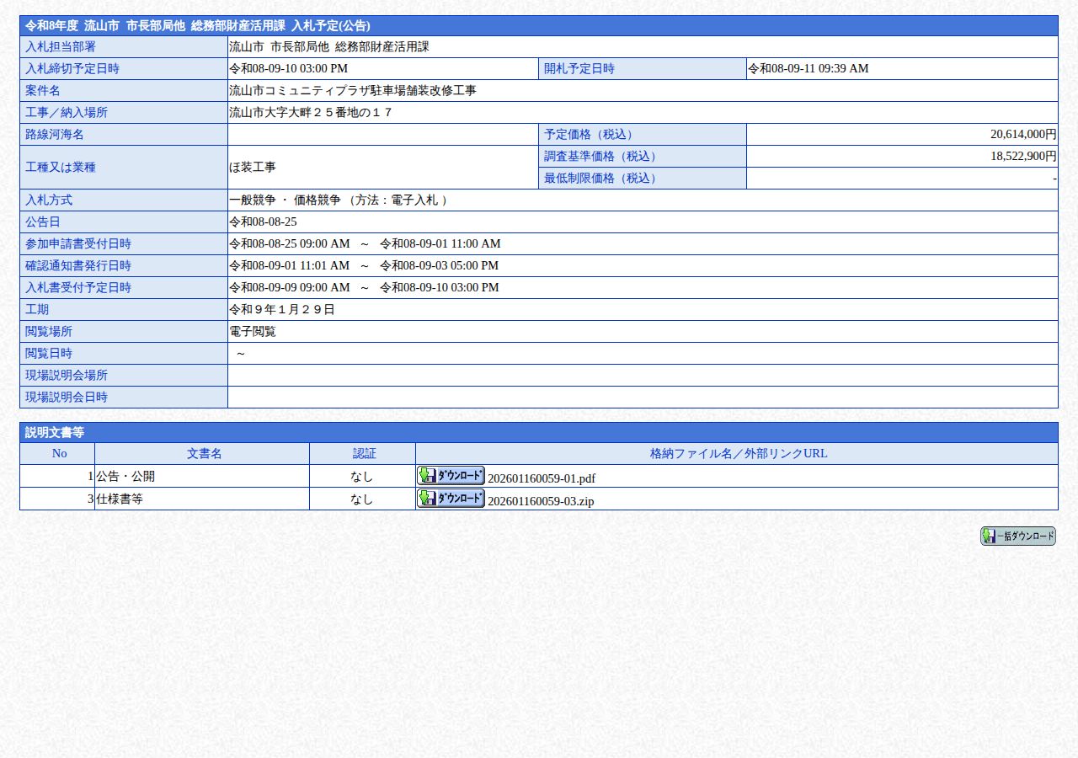Click the 現場説明会場所 label
1078x758 pixels.
[x=67, y=376]
